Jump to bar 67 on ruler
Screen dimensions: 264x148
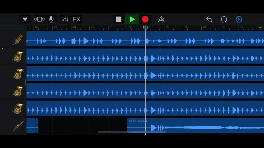coord(37,27)
